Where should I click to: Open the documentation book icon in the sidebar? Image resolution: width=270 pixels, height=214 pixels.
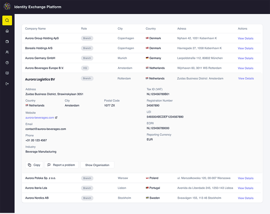tap(7, 73)
